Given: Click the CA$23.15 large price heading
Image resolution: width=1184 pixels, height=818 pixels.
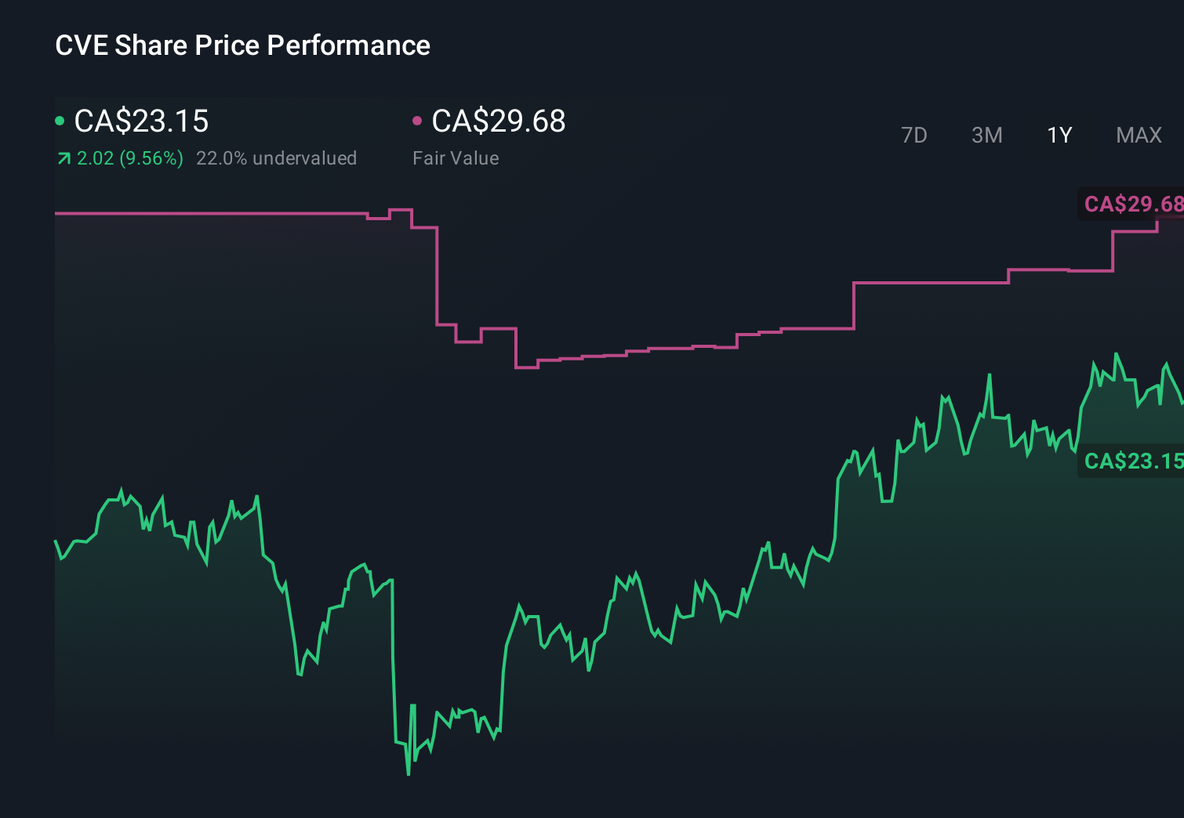Looking at the screenshot, I should [140, 121].
